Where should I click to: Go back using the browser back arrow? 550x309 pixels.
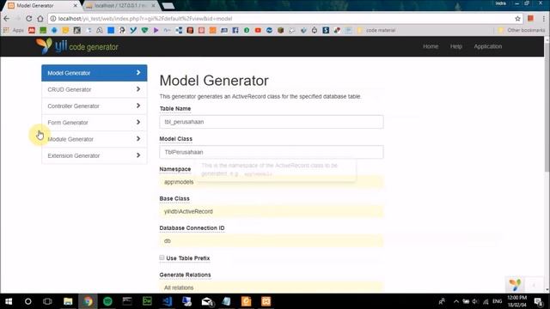click(x=7, y=19)
